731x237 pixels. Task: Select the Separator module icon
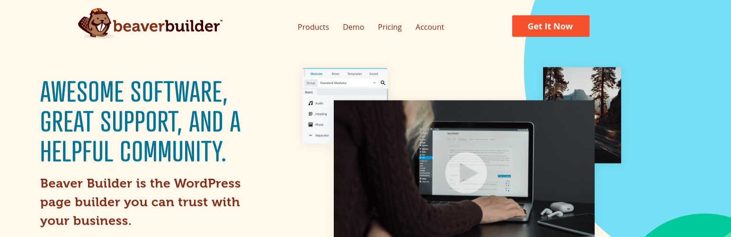[x=311, y=136]
